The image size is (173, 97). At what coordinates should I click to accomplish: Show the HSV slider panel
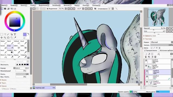tap(8, 9)
